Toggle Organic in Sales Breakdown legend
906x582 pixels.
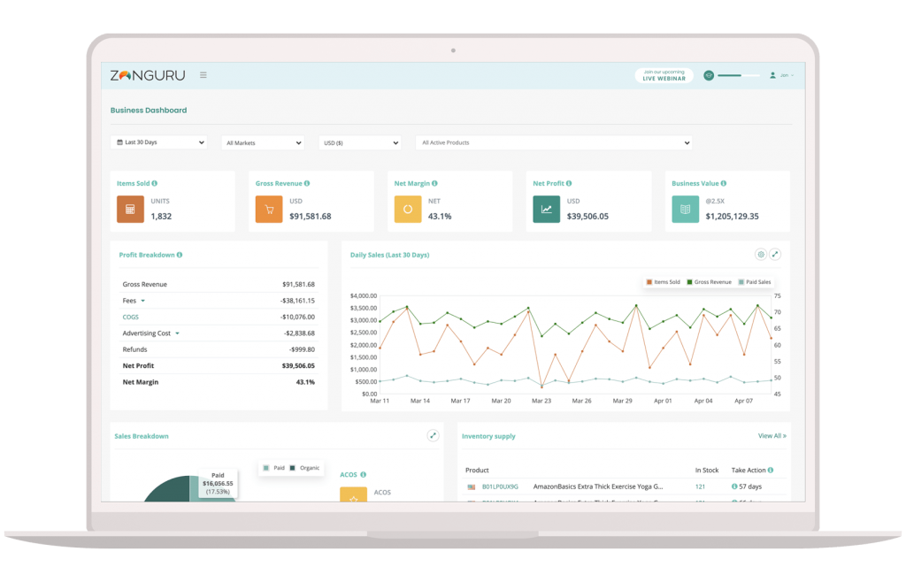tap(304, 468)
